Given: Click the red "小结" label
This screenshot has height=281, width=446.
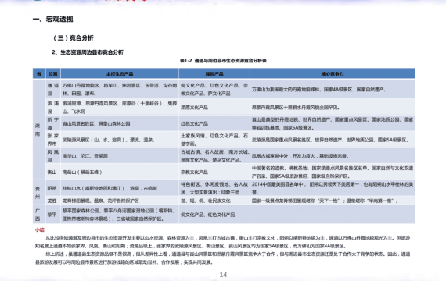Looking at the screenshot, I should pyautogui.click(x=40, y=229).
